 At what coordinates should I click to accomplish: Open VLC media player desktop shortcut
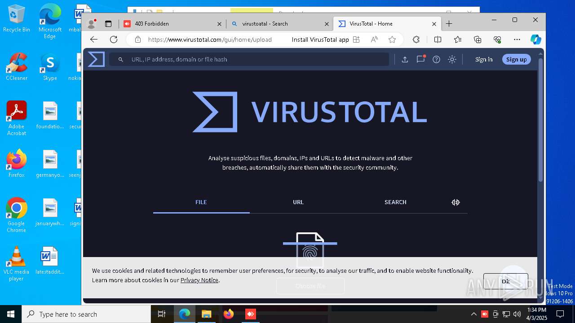pyautogui.click(x=16, y=263)
